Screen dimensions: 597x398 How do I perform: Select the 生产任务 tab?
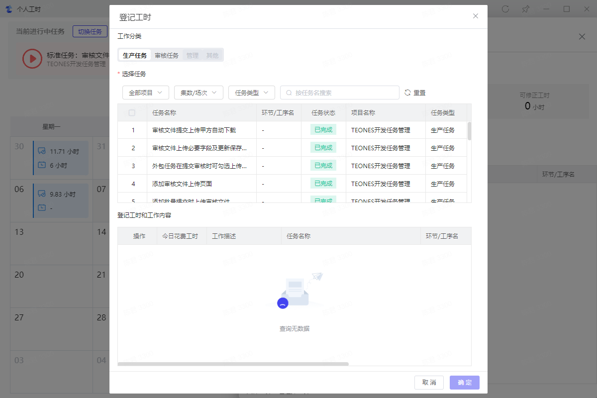pyautogui.click(x=135, y=55)
